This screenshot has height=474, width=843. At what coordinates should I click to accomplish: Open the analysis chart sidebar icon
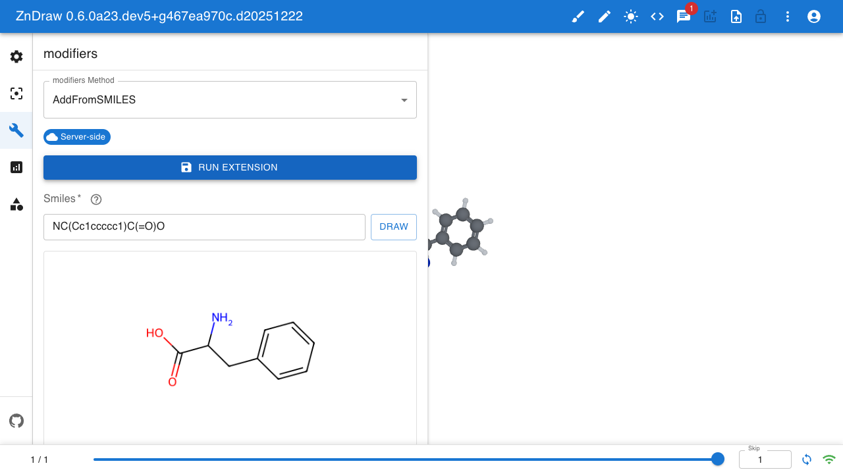(16, 167)
